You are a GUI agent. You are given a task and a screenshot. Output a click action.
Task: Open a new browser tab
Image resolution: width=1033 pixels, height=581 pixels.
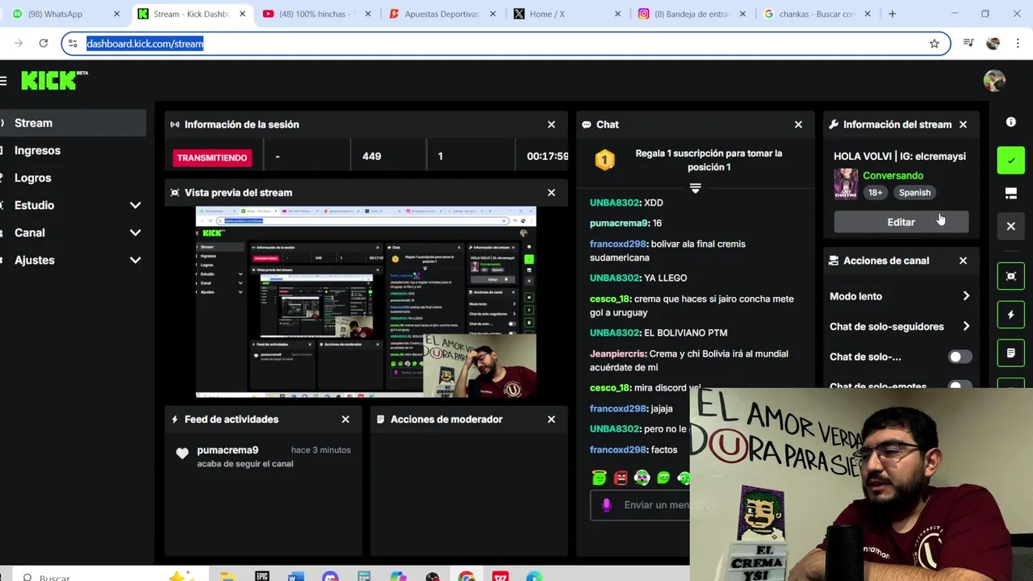coord(892,14)
